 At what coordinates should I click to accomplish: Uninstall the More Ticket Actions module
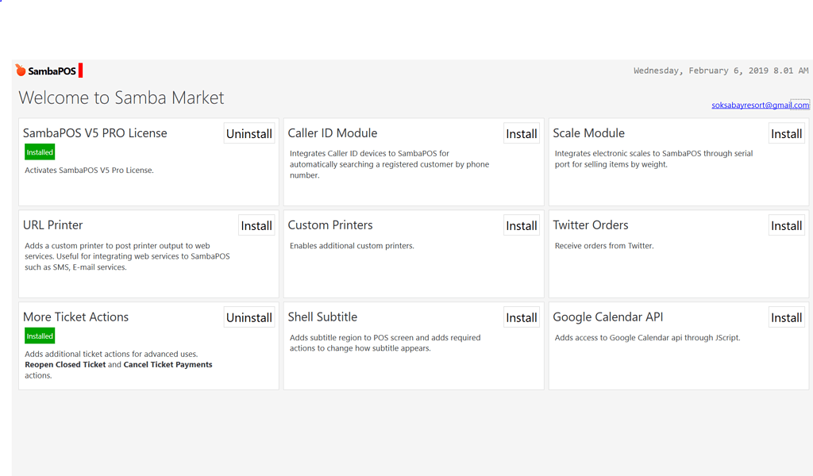point(249,317)
